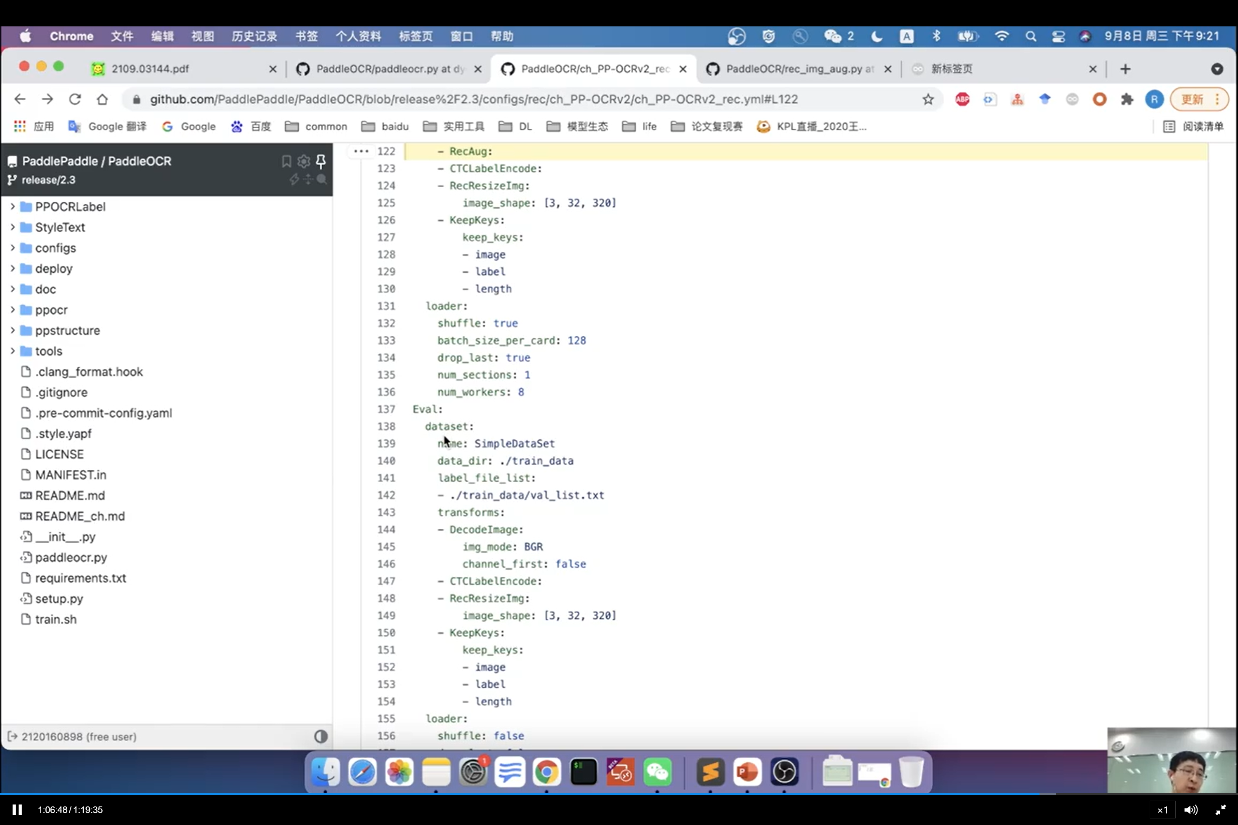The height and width of the screenshot is (825, 1238).
Task: Mute the video volume speaker
Action: [1191, 810]
